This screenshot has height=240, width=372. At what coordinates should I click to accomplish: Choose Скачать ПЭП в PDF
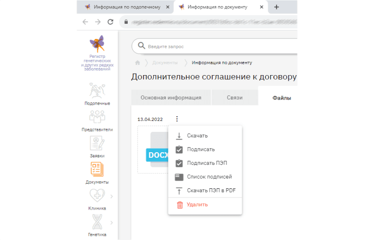click(x=205, y=191)
